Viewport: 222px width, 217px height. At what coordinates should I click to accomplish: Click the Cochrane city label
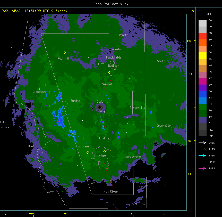[83, 146]
